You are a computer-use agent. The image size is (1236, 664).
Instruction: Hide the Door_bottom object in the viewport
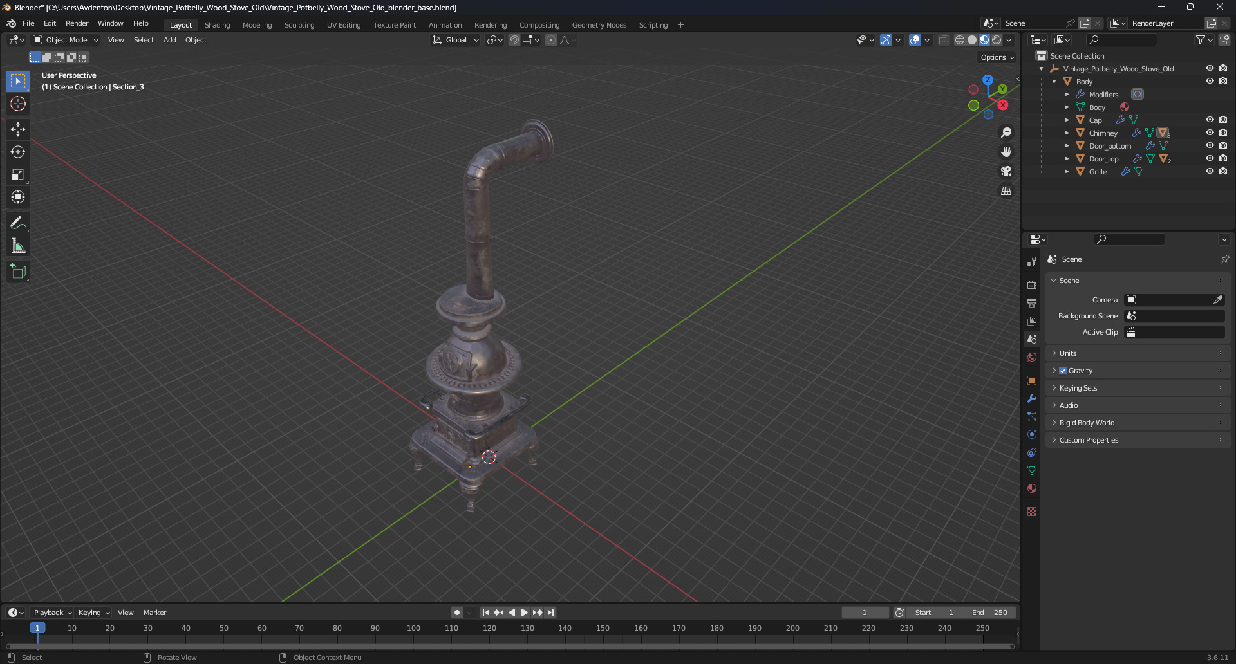(x=1210, y=145)
